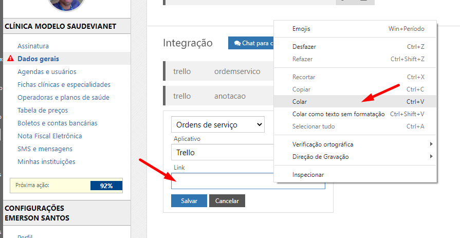This screenshot has width=460, height=238.
Task: Open Fichas clínicas e especialidades
Action: (x=64, y=84)
